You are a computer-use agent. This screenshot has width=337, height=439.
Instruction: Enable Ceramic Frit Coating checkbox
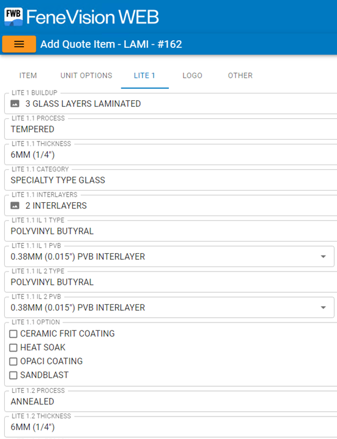(13, 334)
